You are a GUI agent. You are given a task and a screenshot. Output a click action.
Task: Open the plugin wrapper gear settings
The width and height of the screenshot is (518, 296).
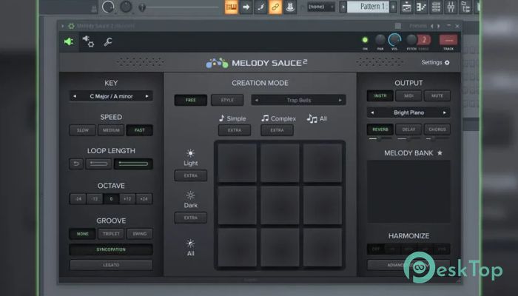tap(88, 41)
